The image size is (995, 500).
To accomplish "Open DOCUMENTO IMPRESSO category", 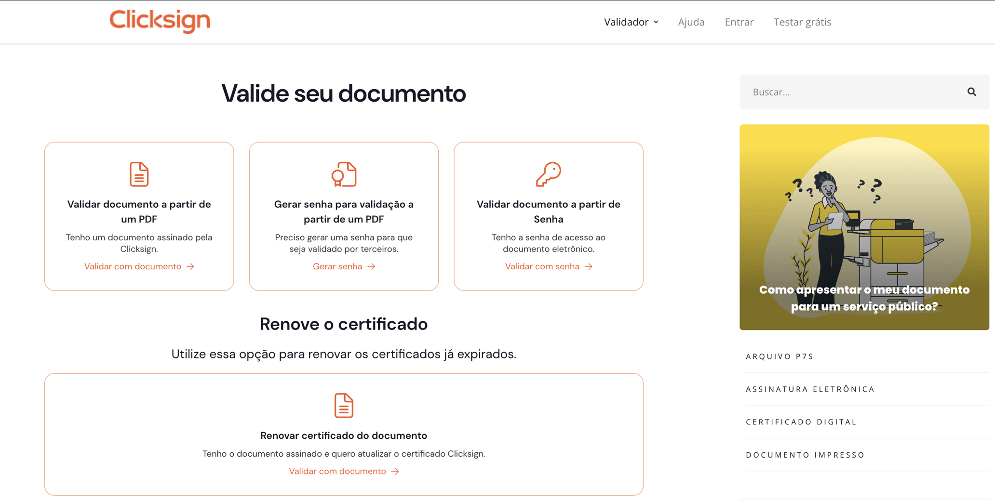I will (x=805, y=454).
